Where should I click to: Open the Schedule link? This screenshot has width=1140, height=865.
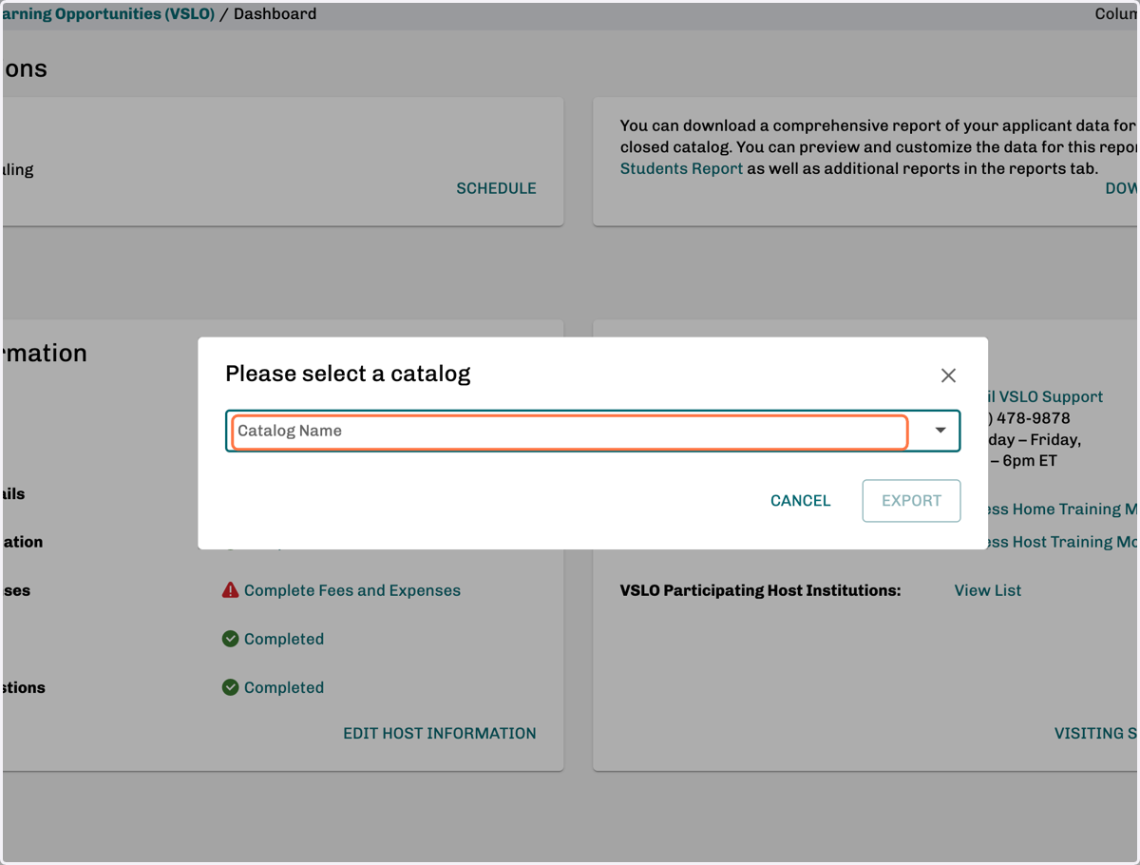point(496,188)
